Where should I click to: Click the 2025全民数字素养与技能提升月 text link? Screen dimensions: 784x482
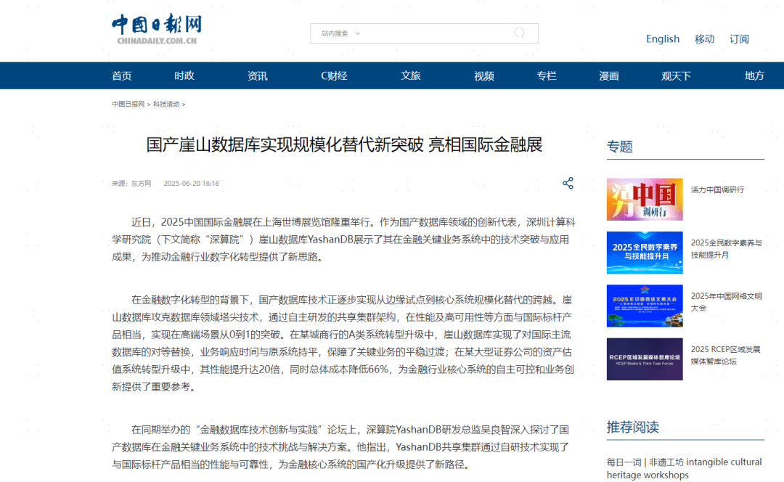pyautogui.click(x=727, y=249)
